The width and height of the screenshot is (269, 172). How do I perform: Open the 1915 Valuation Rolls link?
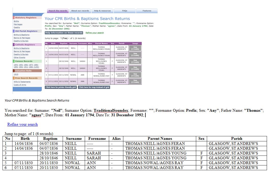16,74
